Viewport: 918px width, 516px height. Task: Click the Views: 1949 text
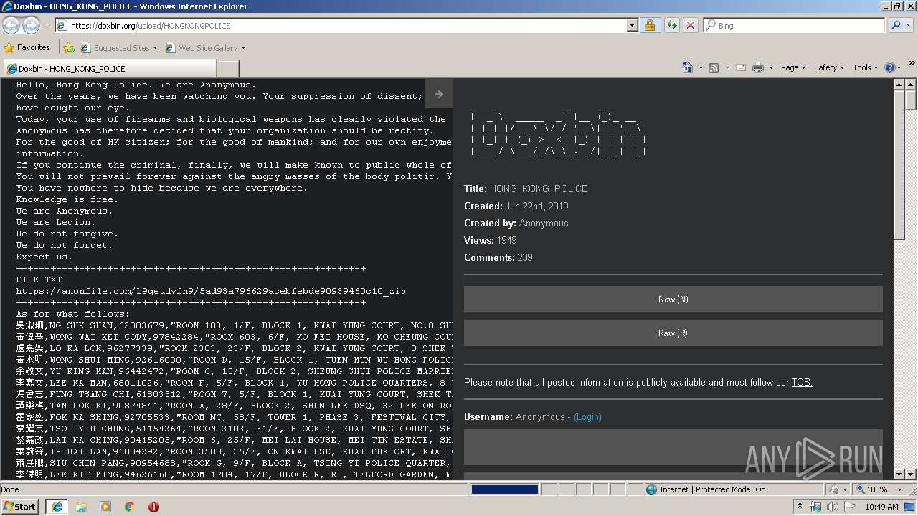491,240
